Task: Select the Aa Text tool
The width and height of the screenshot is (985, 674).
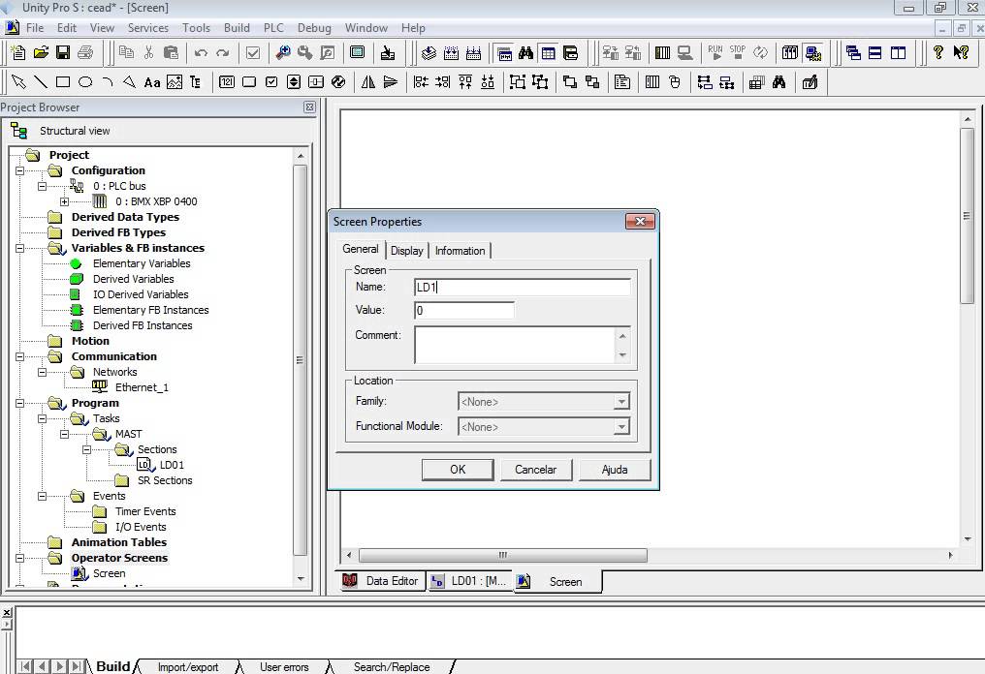Action: 152,82
